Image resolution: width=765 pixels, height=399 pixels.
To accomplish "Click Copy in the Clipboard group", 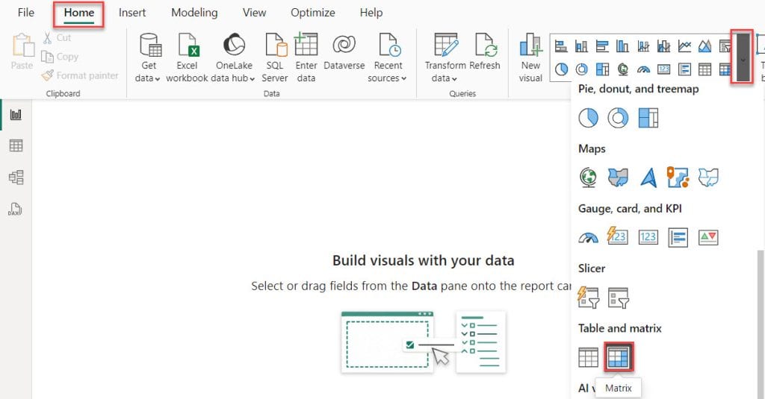I will [x=60, y=57].
